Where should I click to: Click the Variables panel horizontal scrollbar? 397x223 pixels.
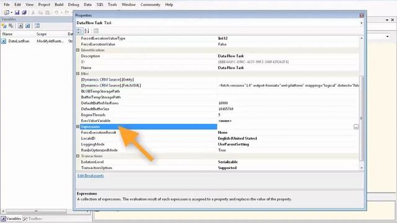click(x=37, y=211)
